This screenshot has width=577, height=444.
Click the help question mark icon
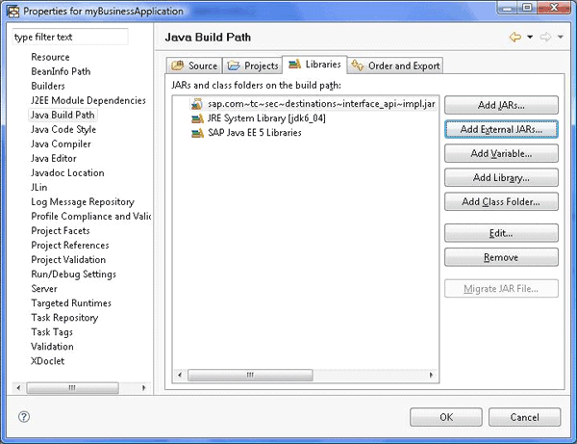click(24, 417)
